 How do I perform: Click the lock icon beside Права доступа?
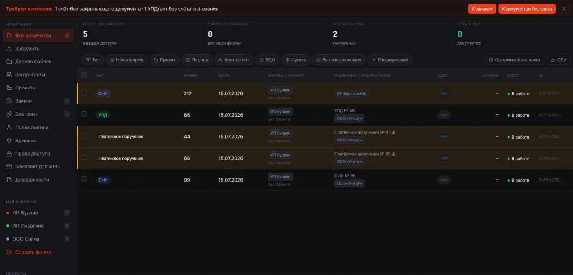(9, 153)
